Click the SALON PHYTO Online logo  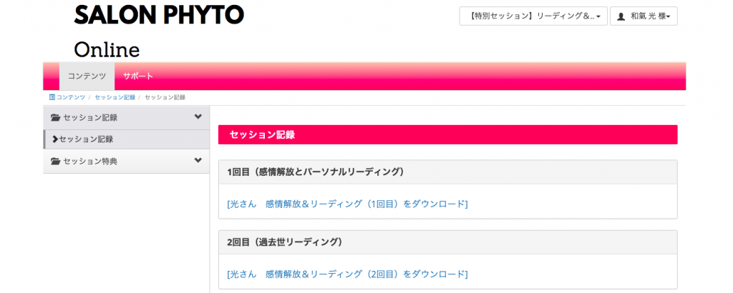[159, 31]
